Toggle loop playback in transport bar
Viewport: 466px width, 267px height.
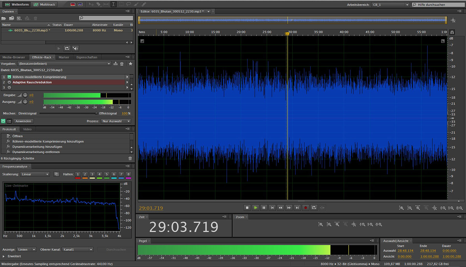coord(314,208)
